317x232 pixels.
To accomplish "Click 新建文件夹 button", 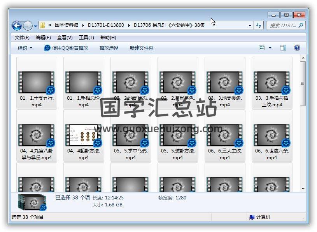I will click(x=141, y=48).
